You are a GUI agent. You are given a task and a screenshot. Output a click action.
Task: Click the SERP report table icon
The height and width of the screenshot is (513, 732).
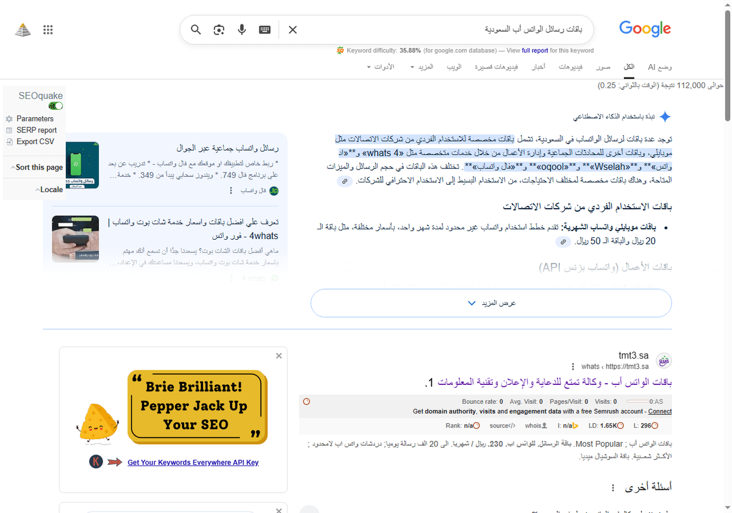(x=9, y=130)
